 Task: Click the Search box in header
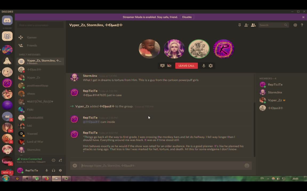point(273,25)
